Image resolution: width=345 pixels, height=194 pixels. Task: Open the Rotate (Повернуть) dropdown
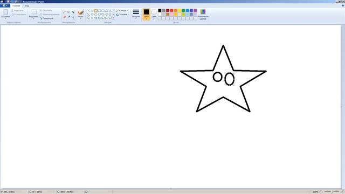[x=47, y=18]
